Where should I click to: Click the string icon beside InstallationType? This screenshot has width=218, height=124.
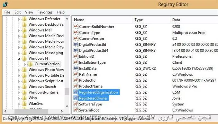tap(76, 62)
